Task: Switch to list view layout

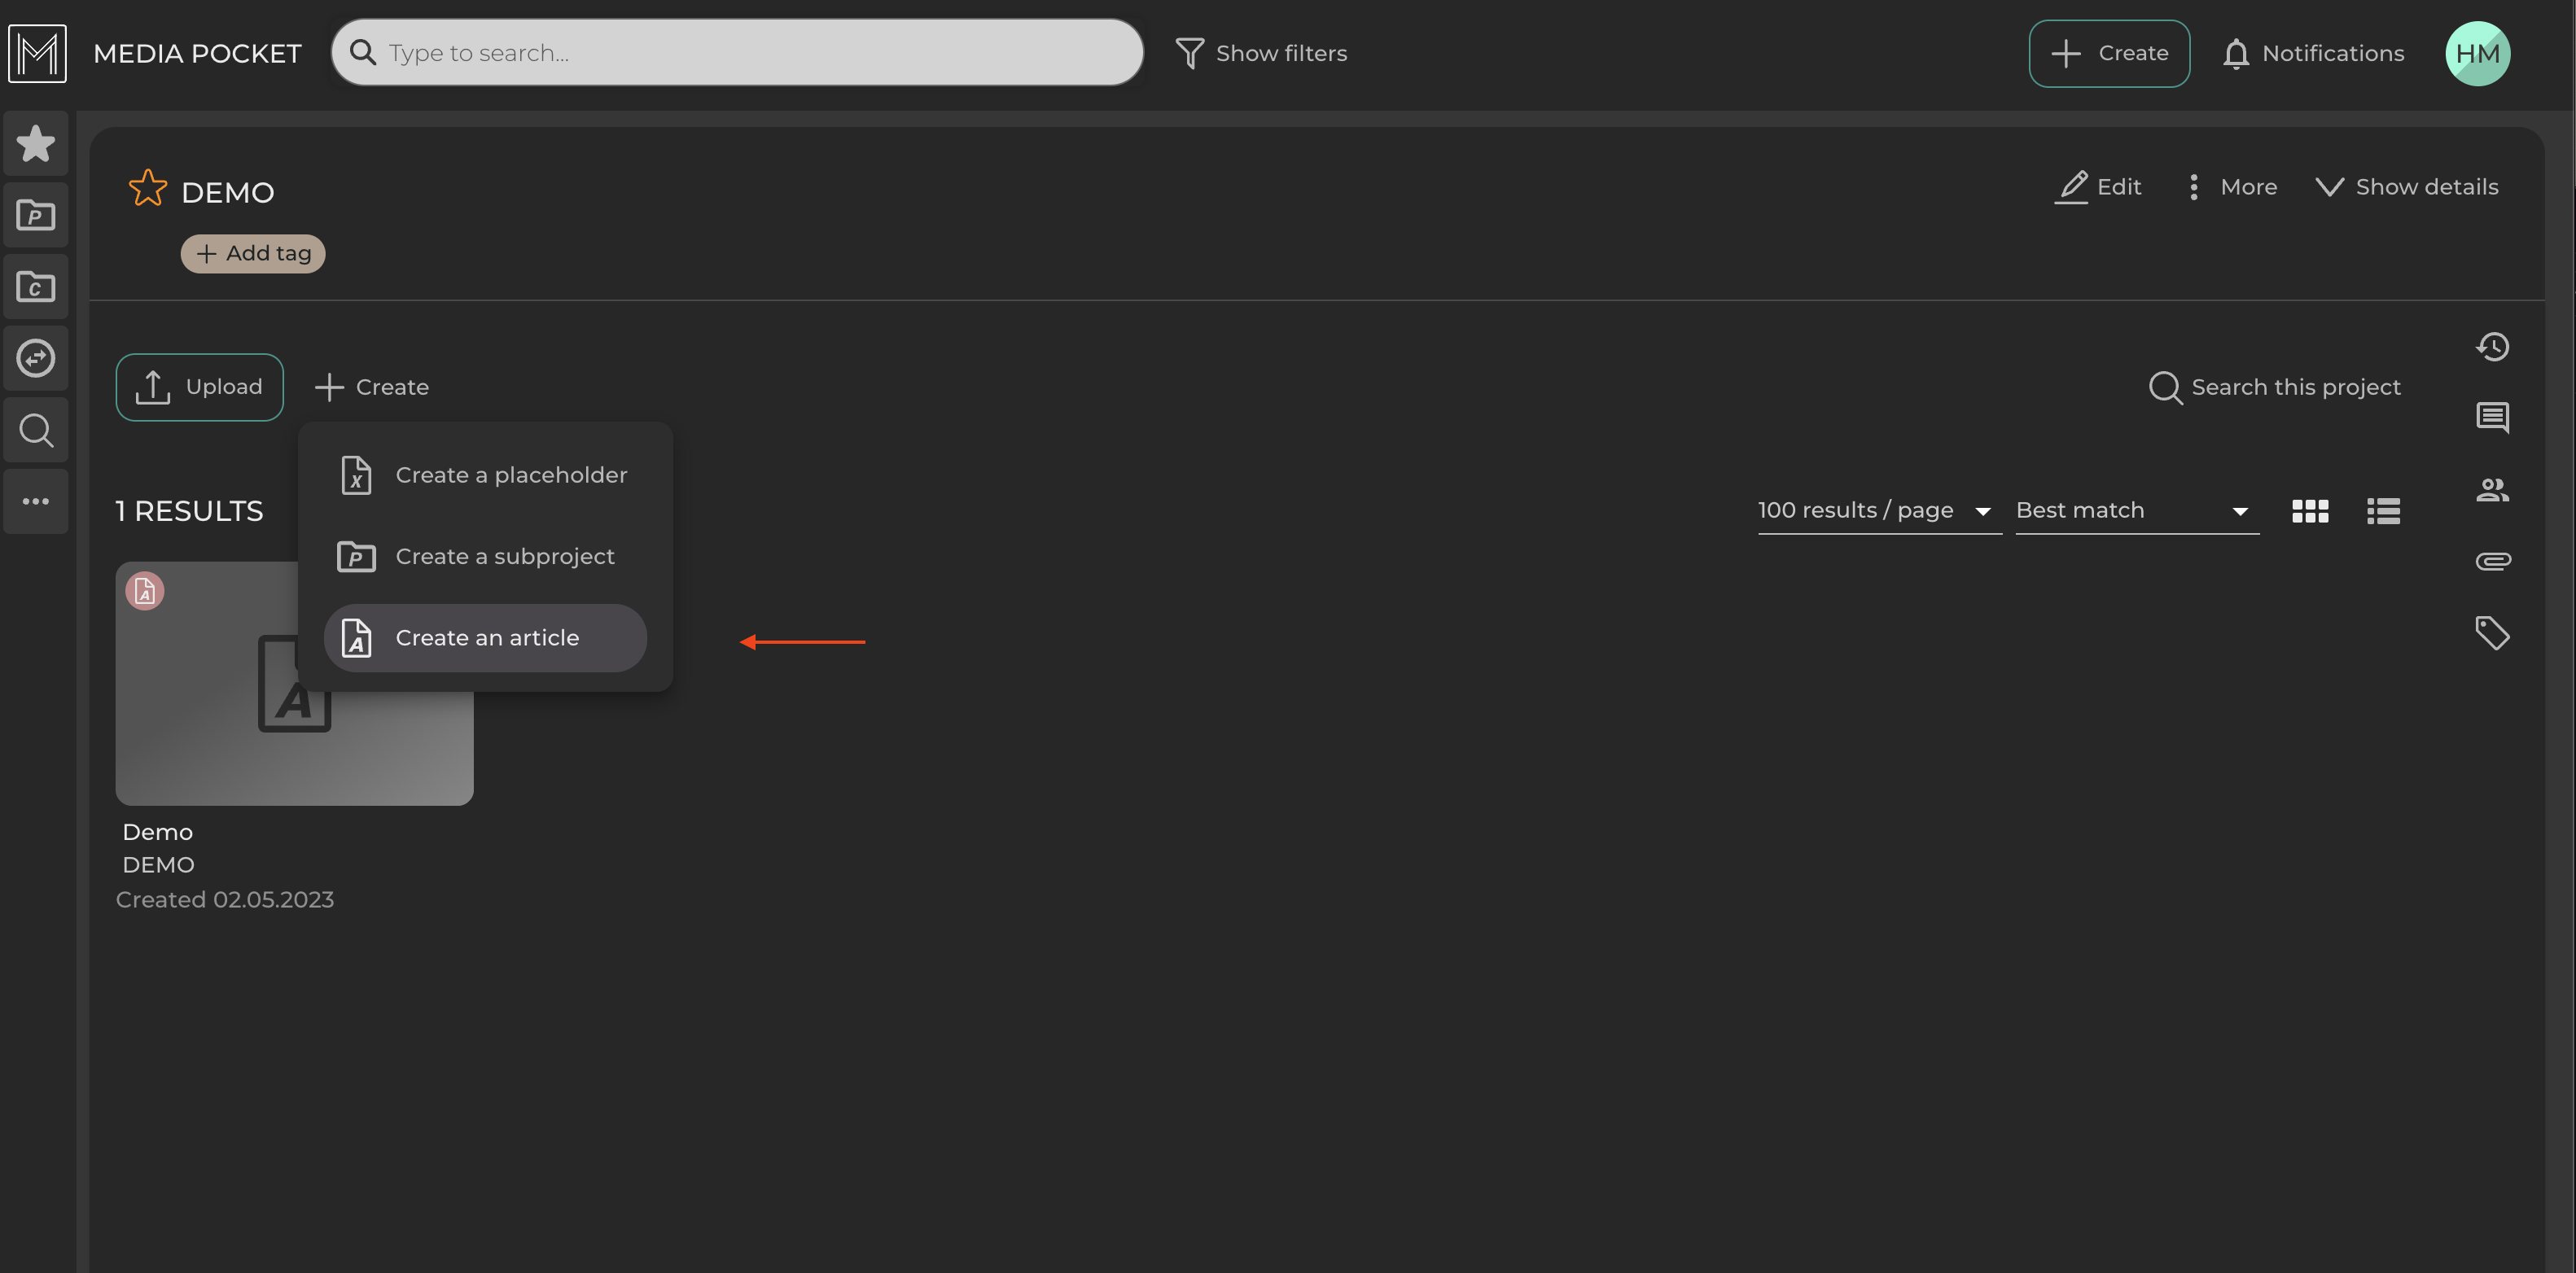Action: (x=2383, y=510)
